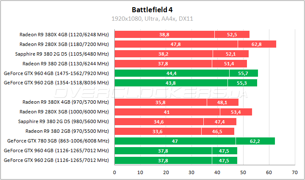Click the "1920x1080, Ultra, AA4x, DX11" subtitle
The image size is (305, 180).
(152, 19)
